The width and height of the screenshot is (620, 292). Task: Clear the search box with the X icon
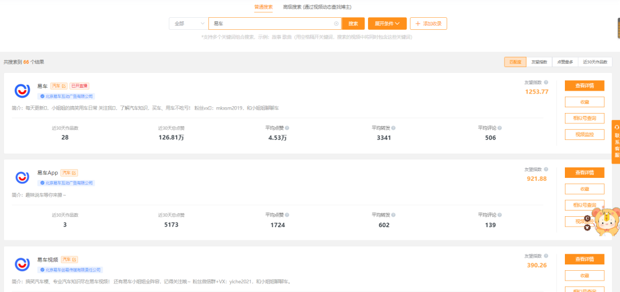[x=336, y=24]
